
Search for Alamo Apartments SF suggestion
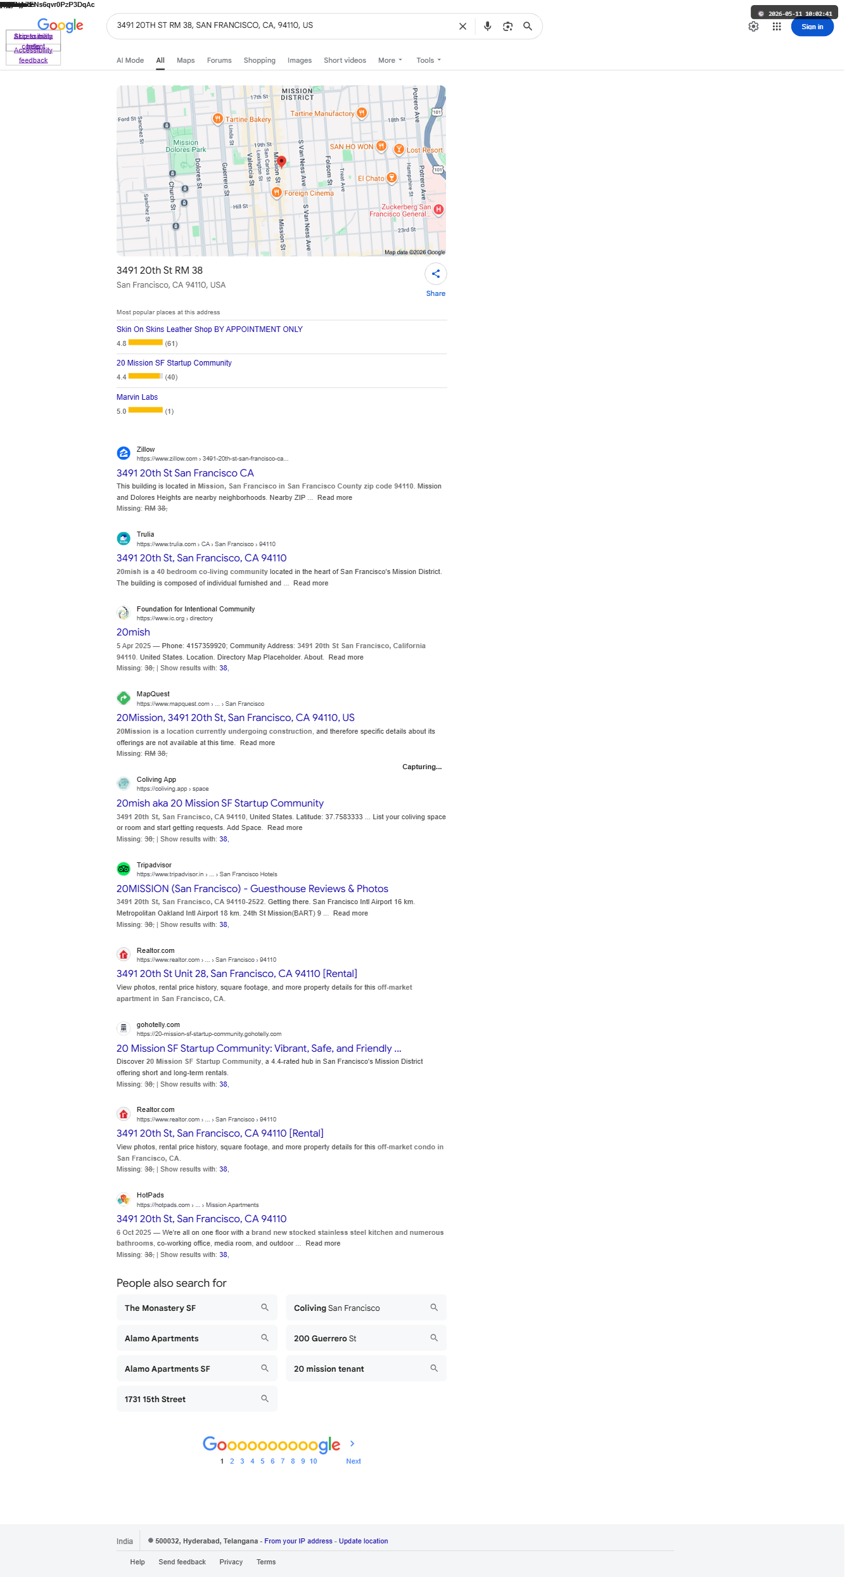pos(197,1369)
